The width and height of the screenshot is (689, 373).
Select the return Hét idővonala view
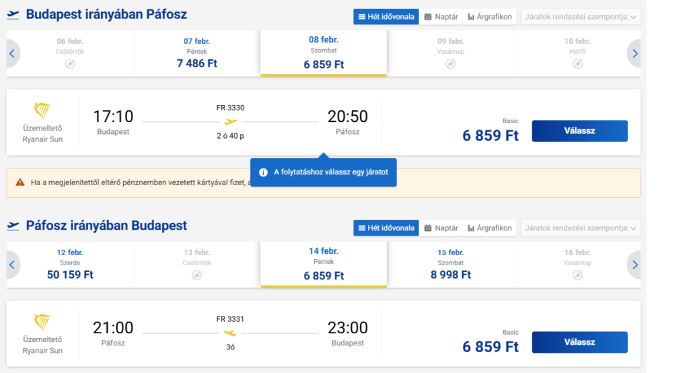click(386, 228)
